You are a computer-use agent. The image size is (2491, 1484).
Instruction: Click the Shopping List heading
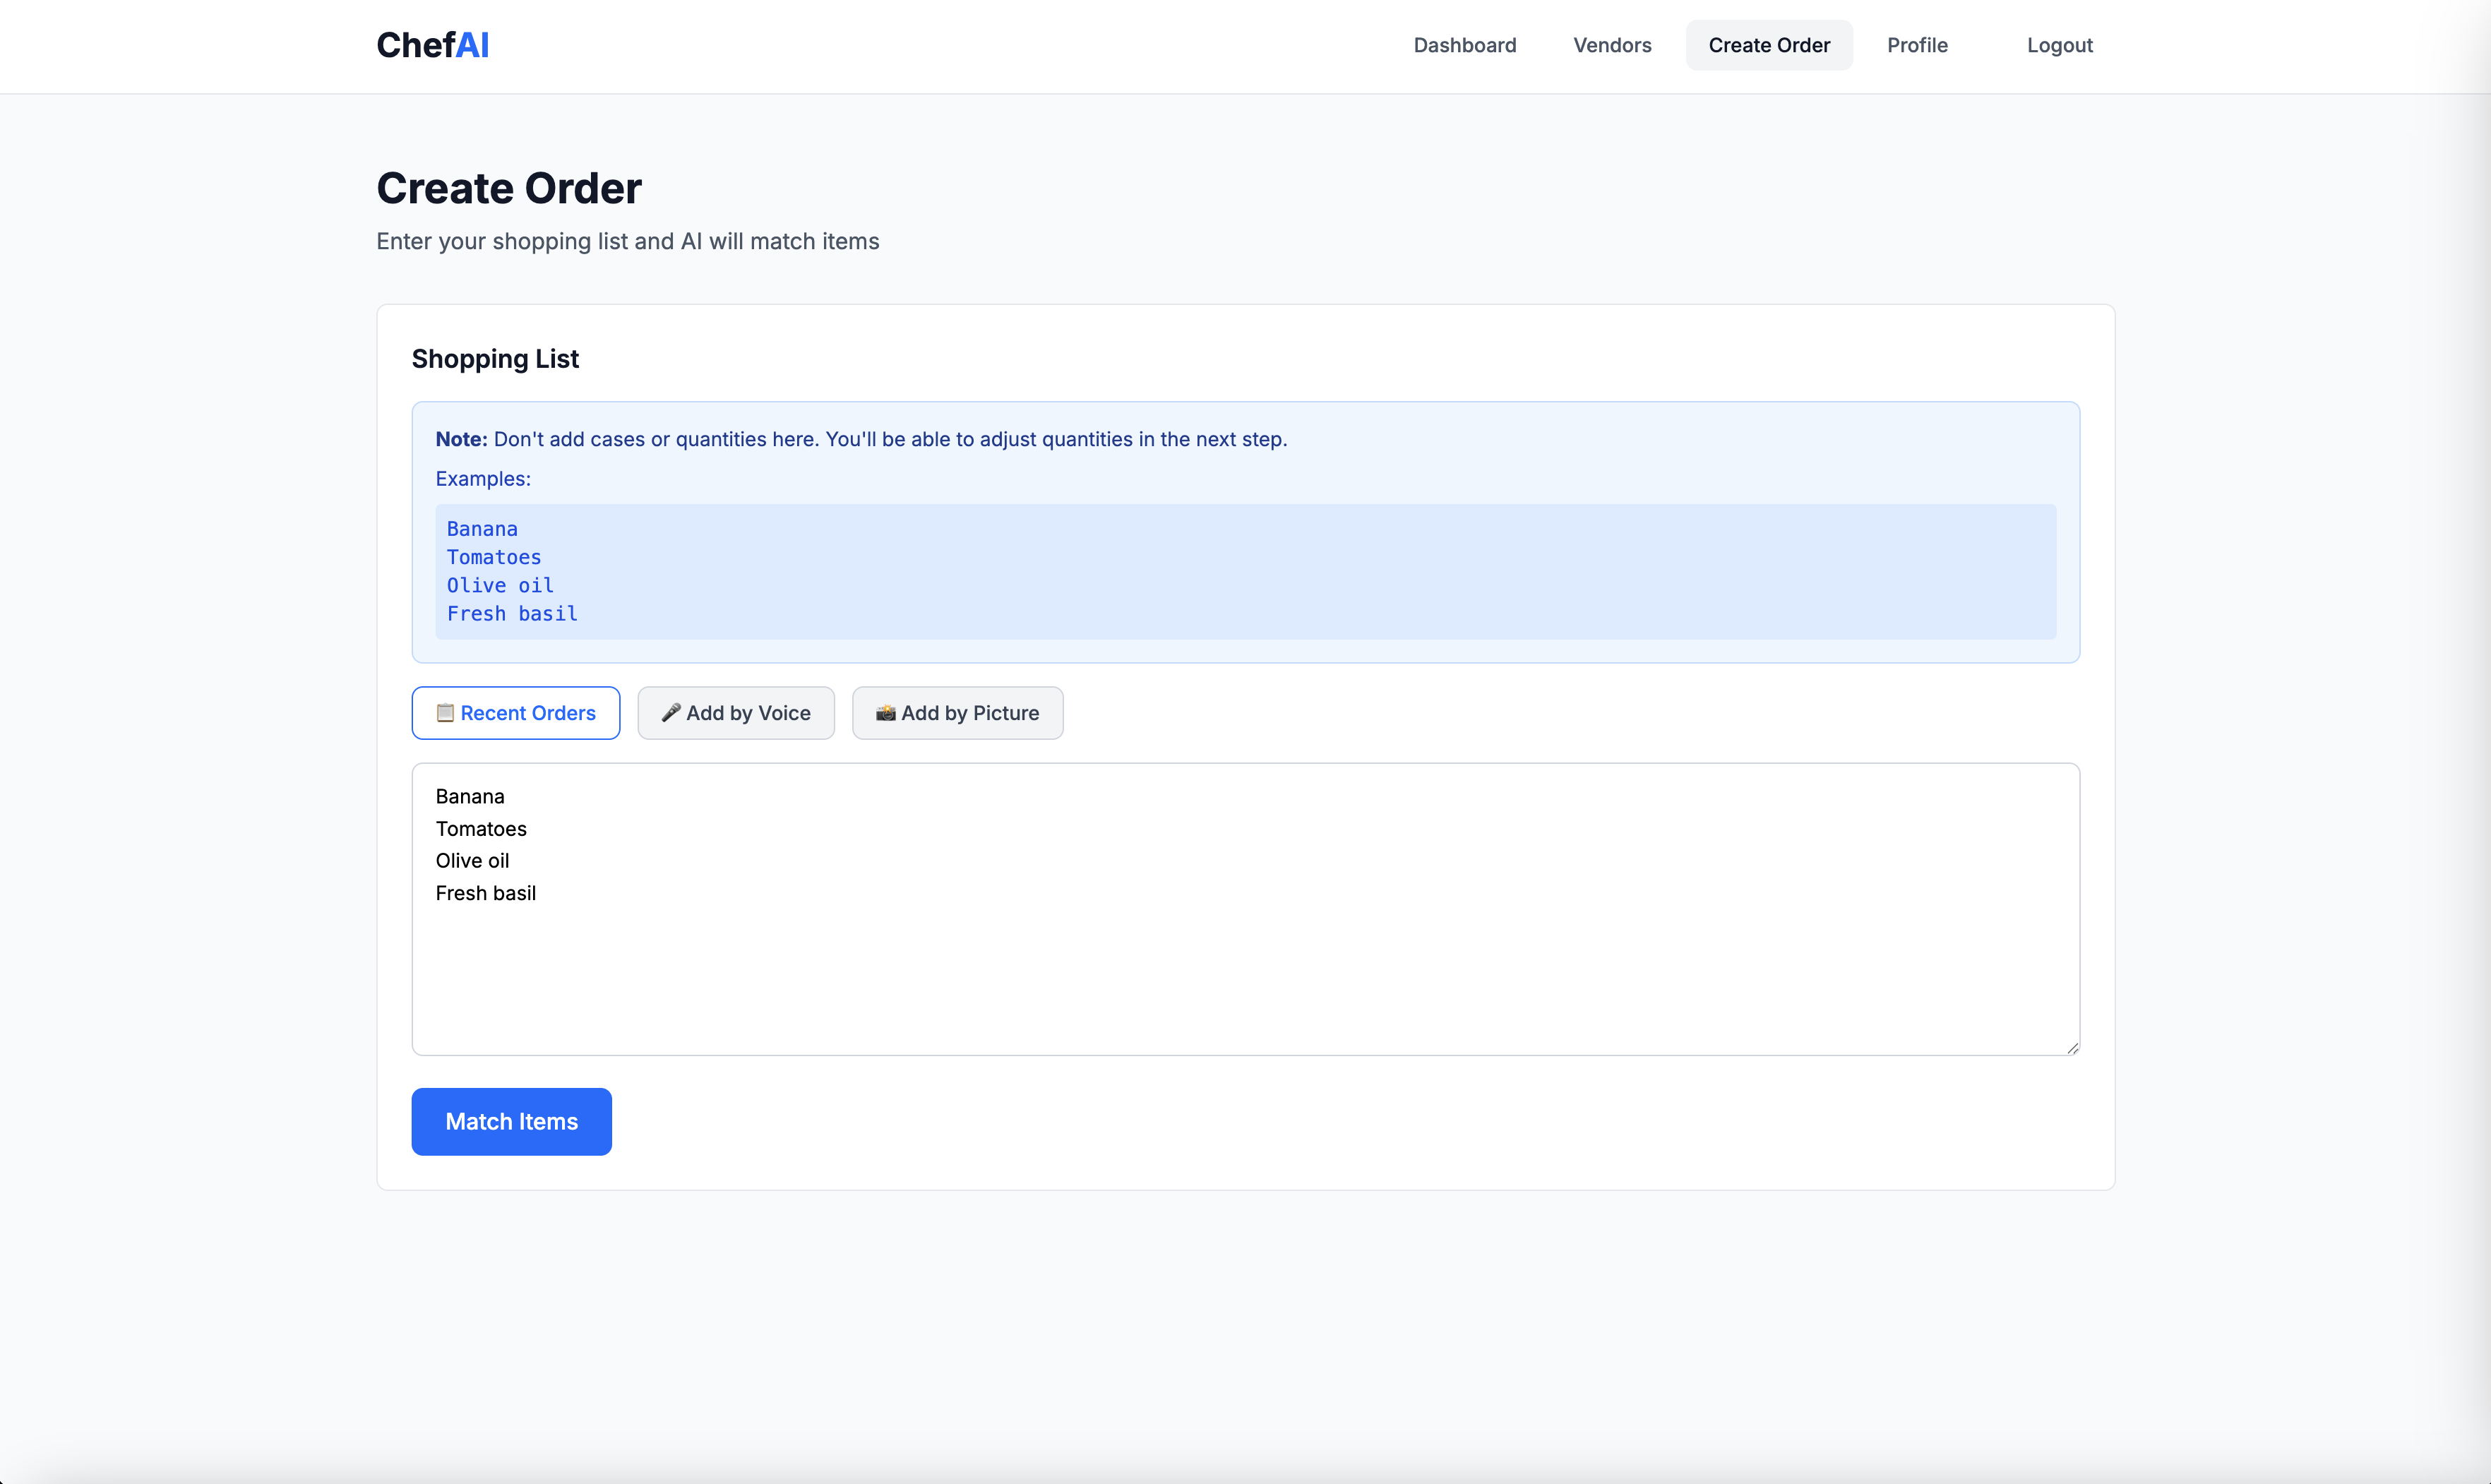coord(495,359)
